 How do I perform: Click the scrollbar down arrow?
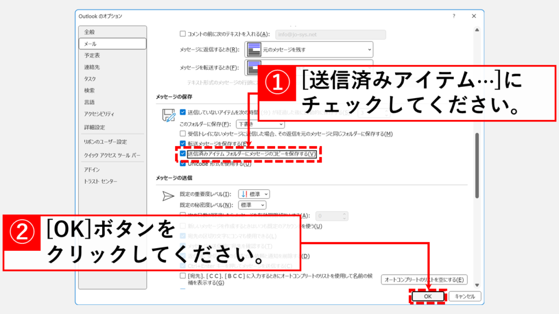tap(477, 285)
